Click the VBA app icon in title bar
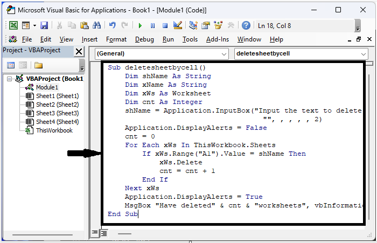 click(11, 10)
